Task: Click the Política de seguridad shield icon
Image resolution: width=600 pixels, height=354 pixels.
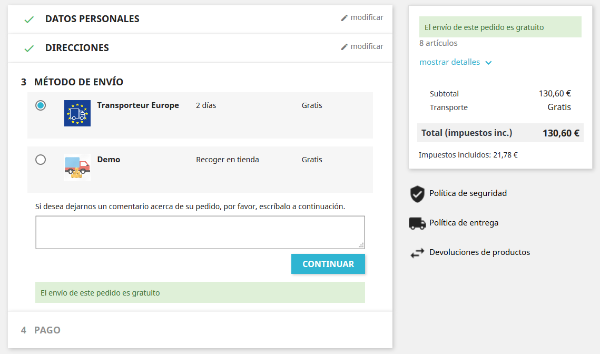Action: click(x=417, y=194)
